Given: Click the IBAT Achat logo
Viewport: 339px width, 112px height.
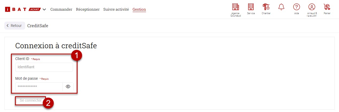Looking at the screenshot, I should tap(23, 9).
